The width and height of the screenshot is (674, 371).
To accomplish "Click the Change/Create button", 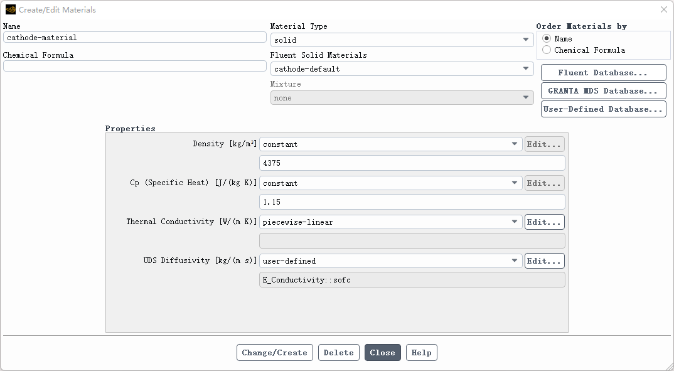I will [274, 353].
